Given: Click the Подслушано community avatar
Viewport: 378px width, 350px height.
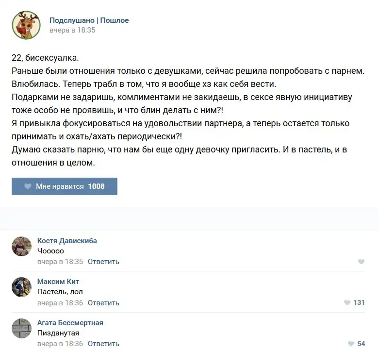Looking at the screenshot, I should click(x=26, y=25).
